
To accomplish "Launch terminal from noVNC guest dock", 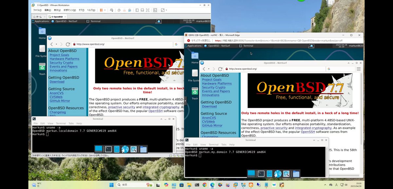I will [261, 174].
